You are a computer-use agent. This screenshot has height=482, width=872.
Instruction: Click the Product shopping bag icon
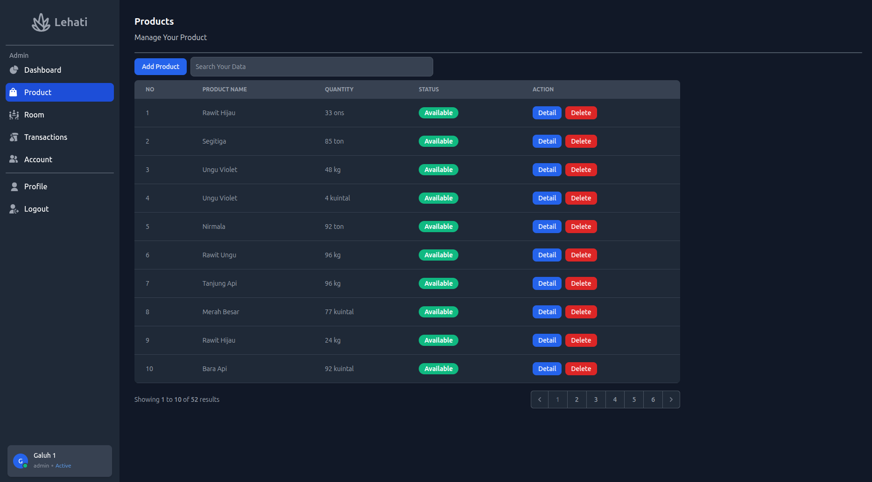pyautogui.click(x=14, y=92)
